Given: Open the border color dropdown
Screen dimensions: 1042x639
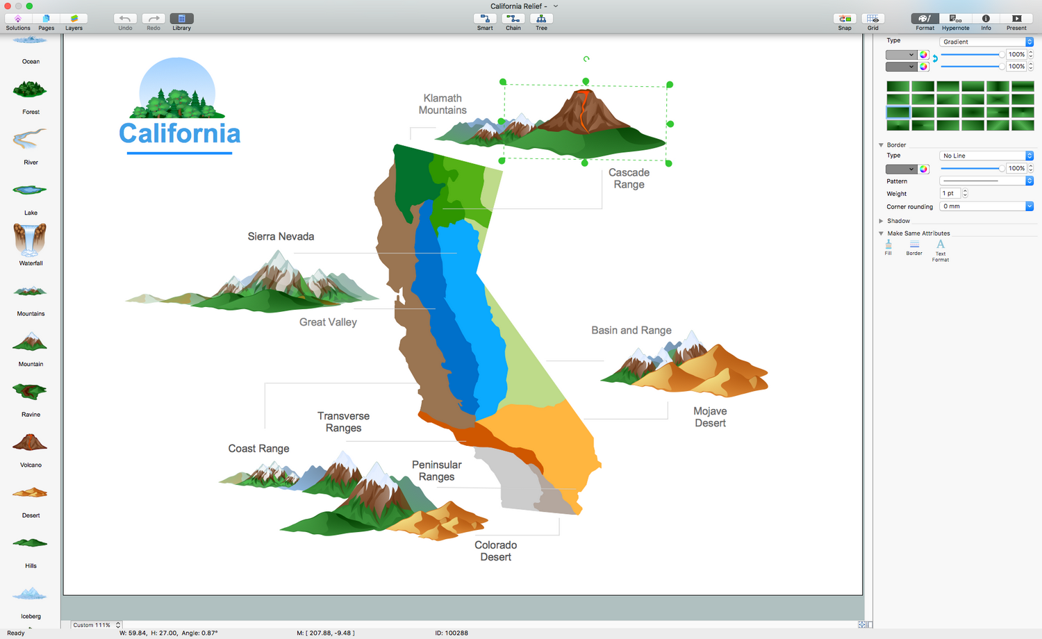Looking at the screenshot, I should click(901, 169).
